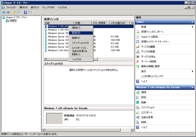Toggle the action pane toolbar icon
196x137 pixels.
click(30, 12)
